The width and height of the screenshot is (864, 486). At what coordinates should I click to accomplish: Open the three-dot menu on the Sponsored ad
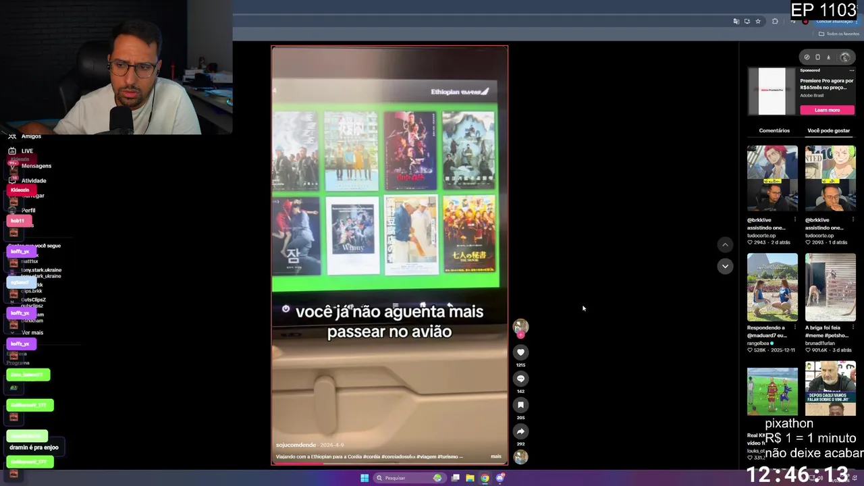852,70
